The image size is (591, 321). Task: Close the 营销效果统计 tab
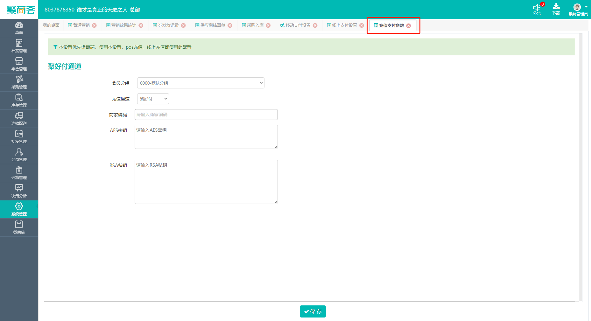point(141,25)
